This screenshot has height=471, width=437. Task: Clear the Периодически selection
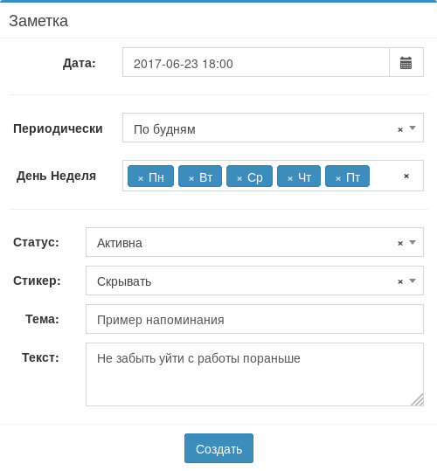pos(400,129)
